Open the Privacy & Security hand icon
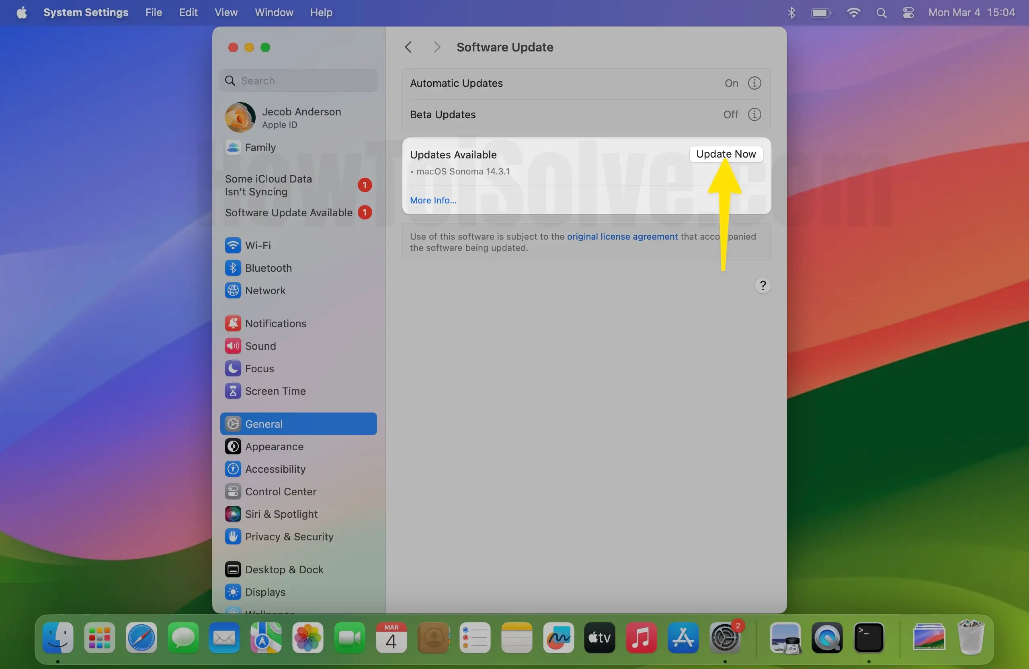1029x669 pixels. [x=233, y=536]
